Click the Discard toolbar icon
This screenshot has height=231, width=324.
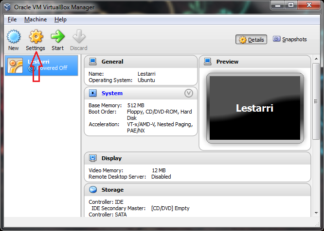tap(79, 36)
